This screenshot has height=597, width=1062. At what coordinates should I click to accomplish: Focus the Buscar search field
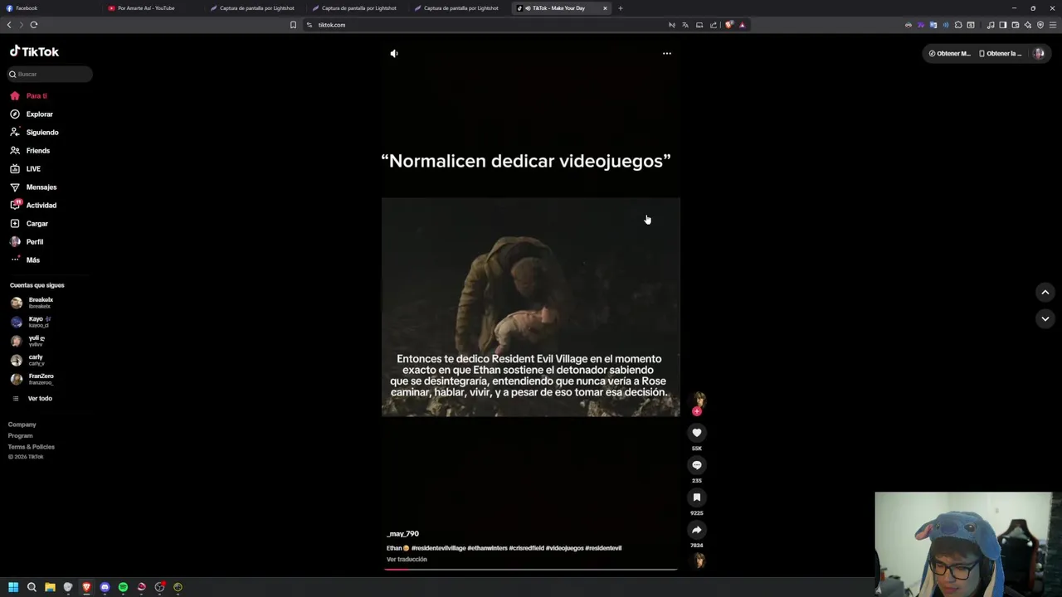click(50, 74)
